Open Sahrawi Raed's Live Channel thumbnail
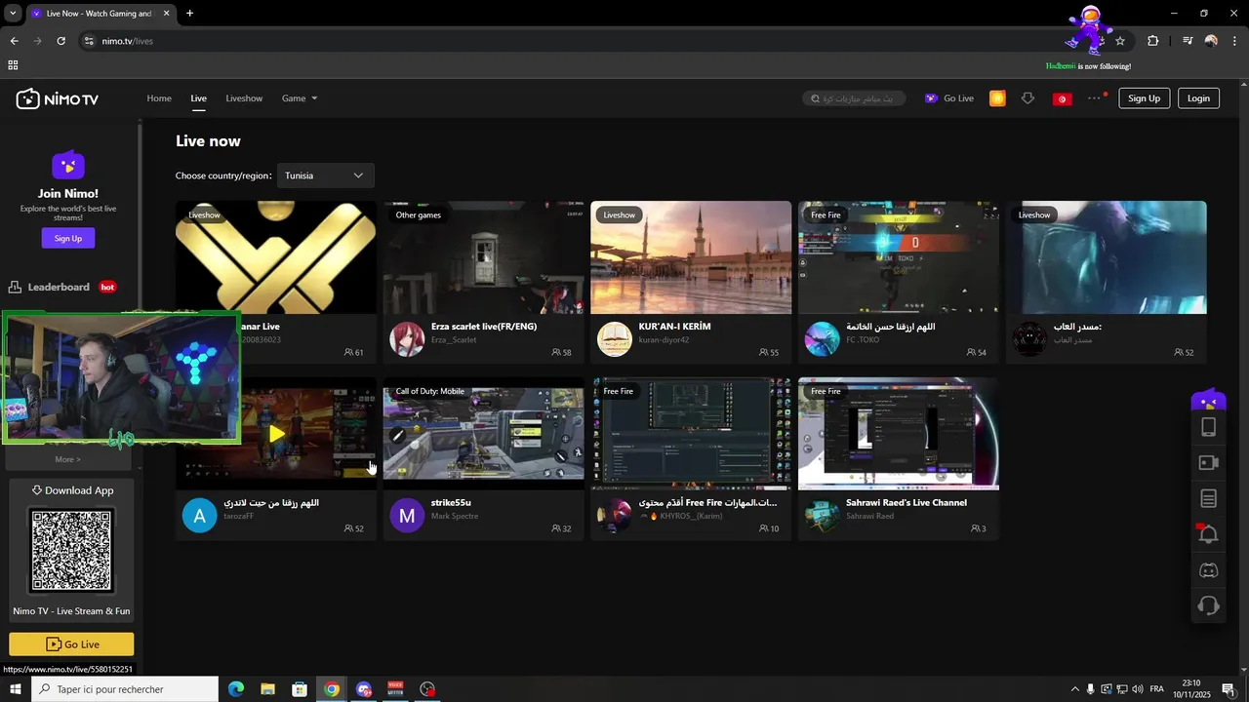This screenshot has width=1249, height=702. pos(899,434)
